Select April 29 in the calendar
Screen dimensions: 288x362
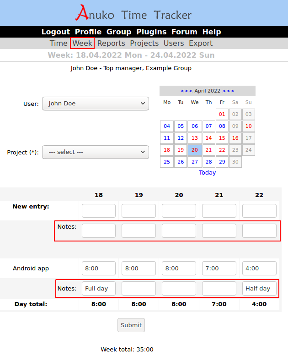coord(222,162)
